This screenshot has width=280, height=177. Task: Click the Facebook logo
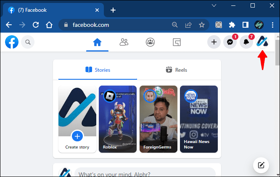click(12, 42)
